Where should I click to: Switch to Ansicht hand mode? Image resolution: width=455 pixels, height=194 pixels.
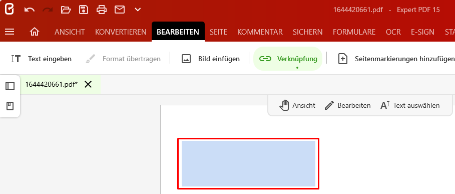coord(297,105)
